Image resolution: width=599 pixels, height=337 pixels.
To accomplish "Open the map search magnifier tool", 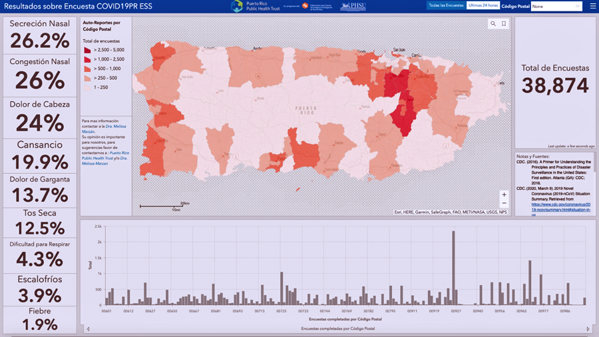I will 493,24.
